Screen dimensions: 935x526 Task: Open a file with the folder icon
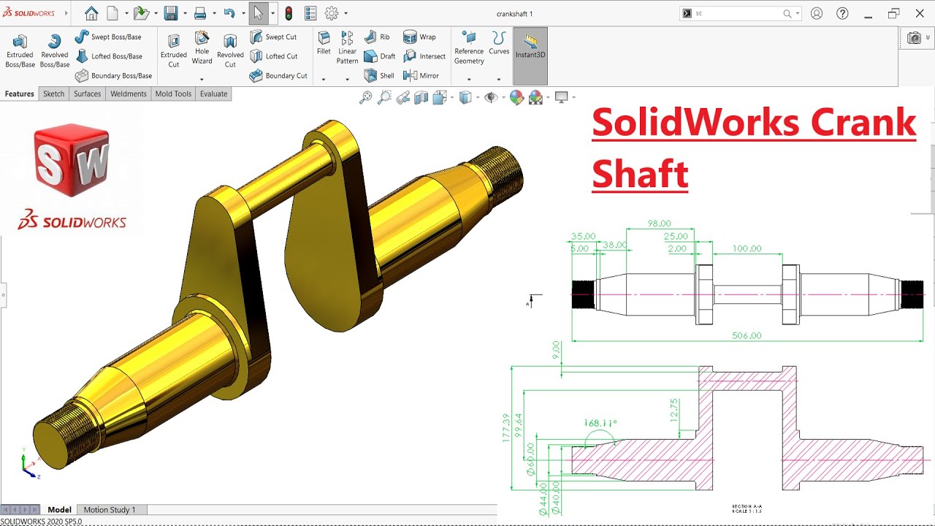click(x=141, y=13)
